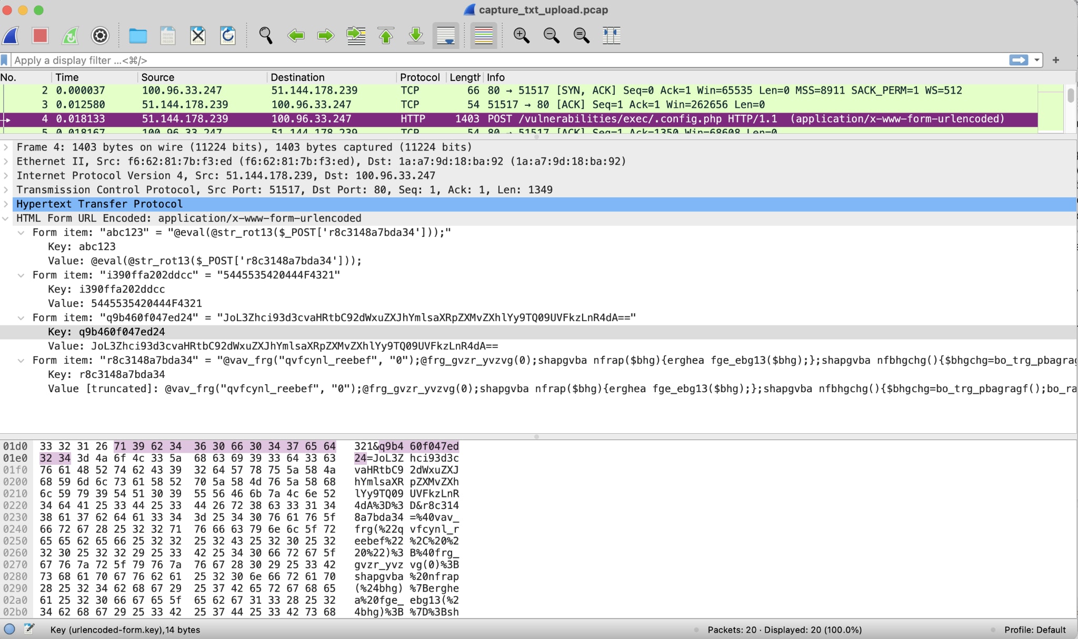Go forward in packet history arrow

[326, 36]
